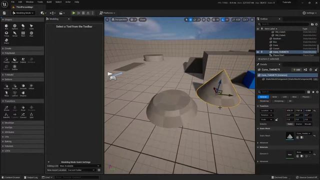
Task: Select the Convert transform tool
Action: tap(23, 115)
